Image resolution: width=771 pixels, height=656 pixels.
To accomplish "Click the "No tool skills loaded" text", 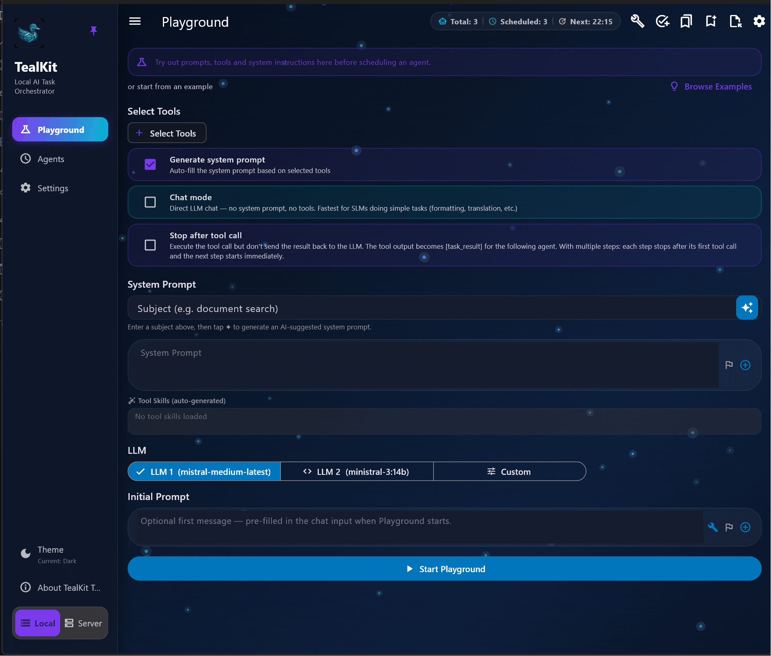I will tap(171, 417).
